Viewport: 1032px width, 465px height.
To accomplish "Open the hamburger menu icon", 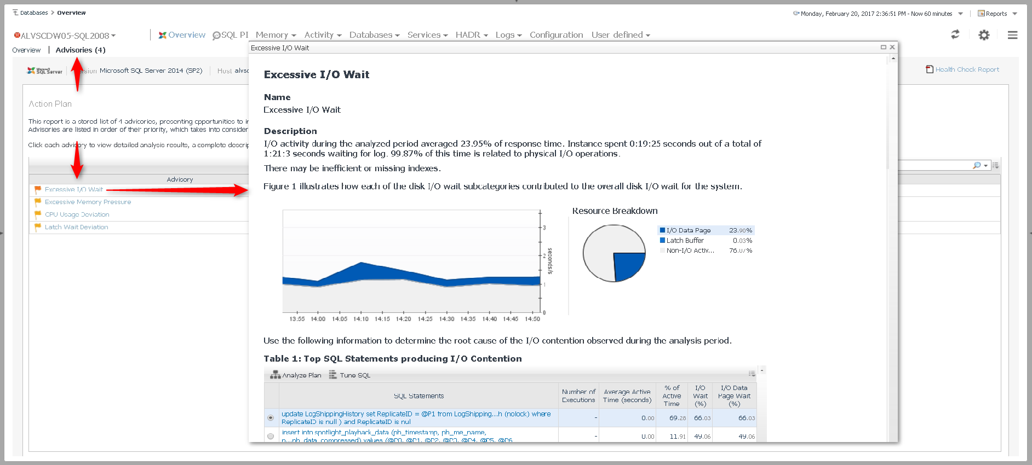I will click(1012, 35).
